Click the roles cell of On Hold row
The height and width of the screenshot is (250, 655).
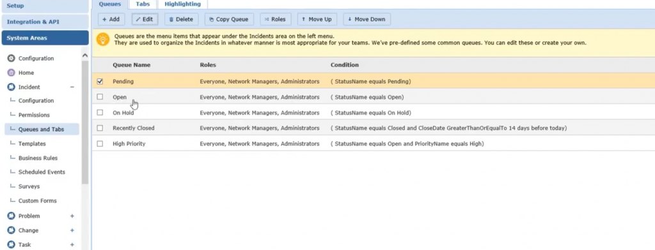(260, 112)
